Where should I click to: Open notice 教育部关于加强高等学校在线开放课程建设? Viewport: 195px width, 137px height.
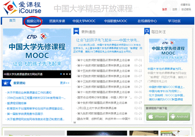36,109
